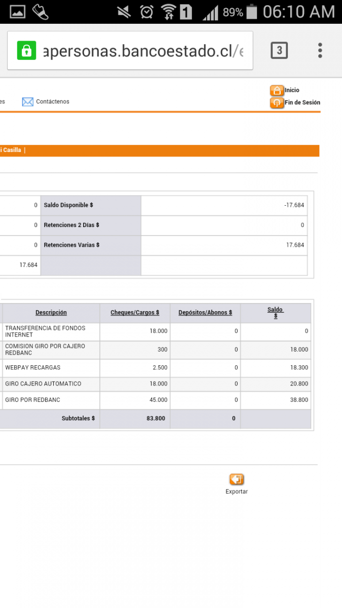Image resolution: width=342 pixels, height=608 pixels.
Task: Select the GIRO POR REDBANC row
Action: (x=156, y=400)
